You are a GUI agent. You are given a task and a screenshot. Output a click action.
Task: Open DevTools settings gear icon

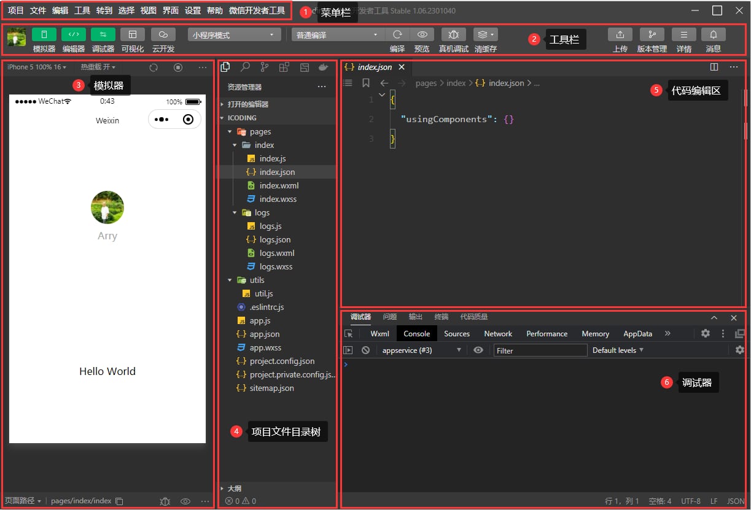click(x=706, y=333)
